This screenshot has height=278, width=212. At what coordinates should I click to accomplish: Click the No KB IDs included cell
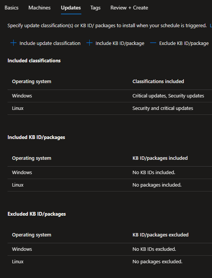point(154,173)
